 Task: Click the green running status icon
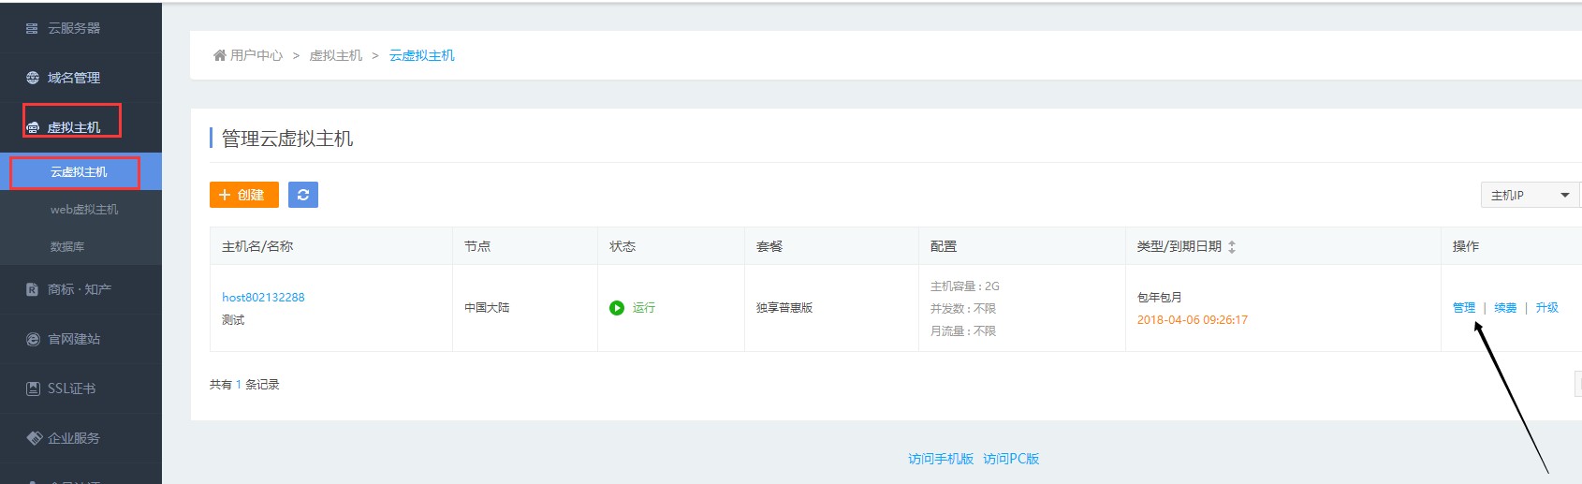617,308
